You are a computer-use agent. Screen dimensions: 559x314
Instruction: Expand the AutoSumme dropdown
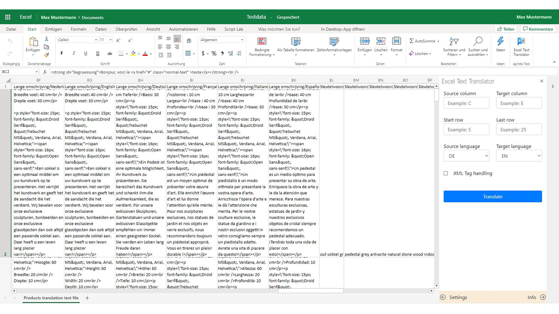(438, 41)
